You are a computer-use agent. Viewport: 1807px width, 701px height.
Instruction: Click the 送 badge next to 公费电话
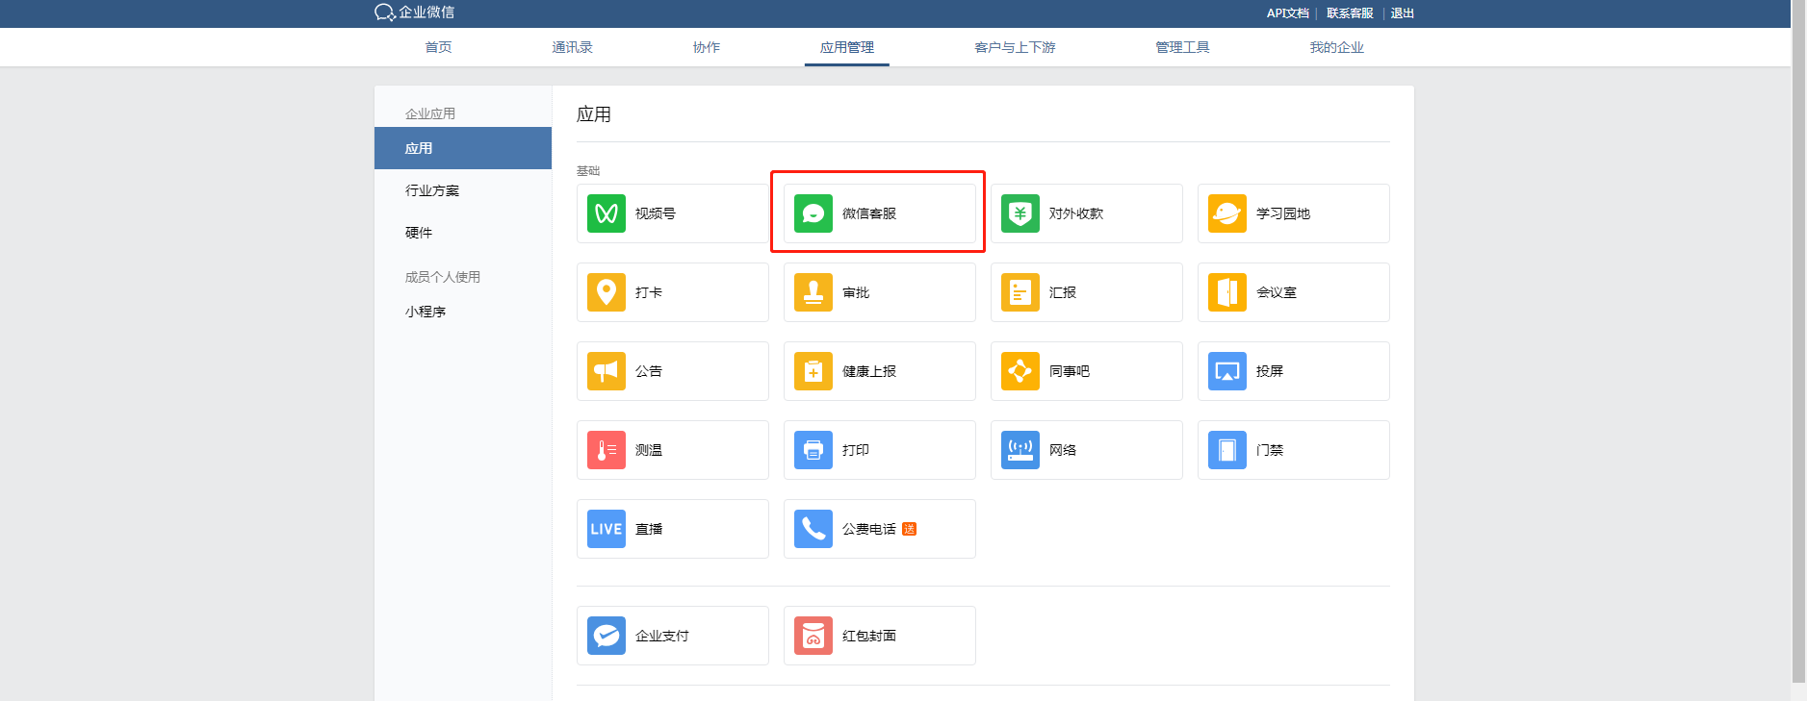(x=909, y=529)
